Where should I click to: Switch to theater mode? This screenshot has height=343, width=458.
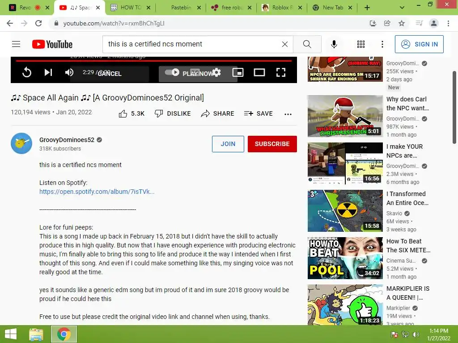coord(259,72)
